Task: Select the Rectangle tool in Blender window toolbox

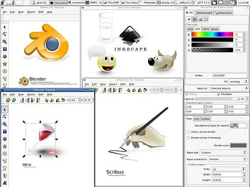Action: click(x=5, y=49)
